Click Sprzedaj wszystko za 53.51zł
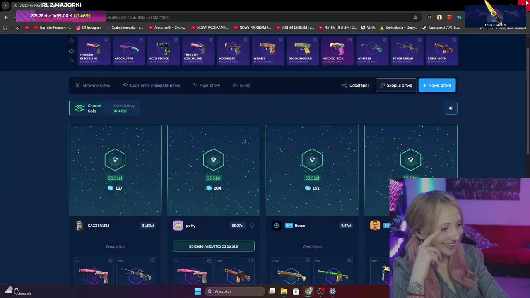 coord(214,246)
